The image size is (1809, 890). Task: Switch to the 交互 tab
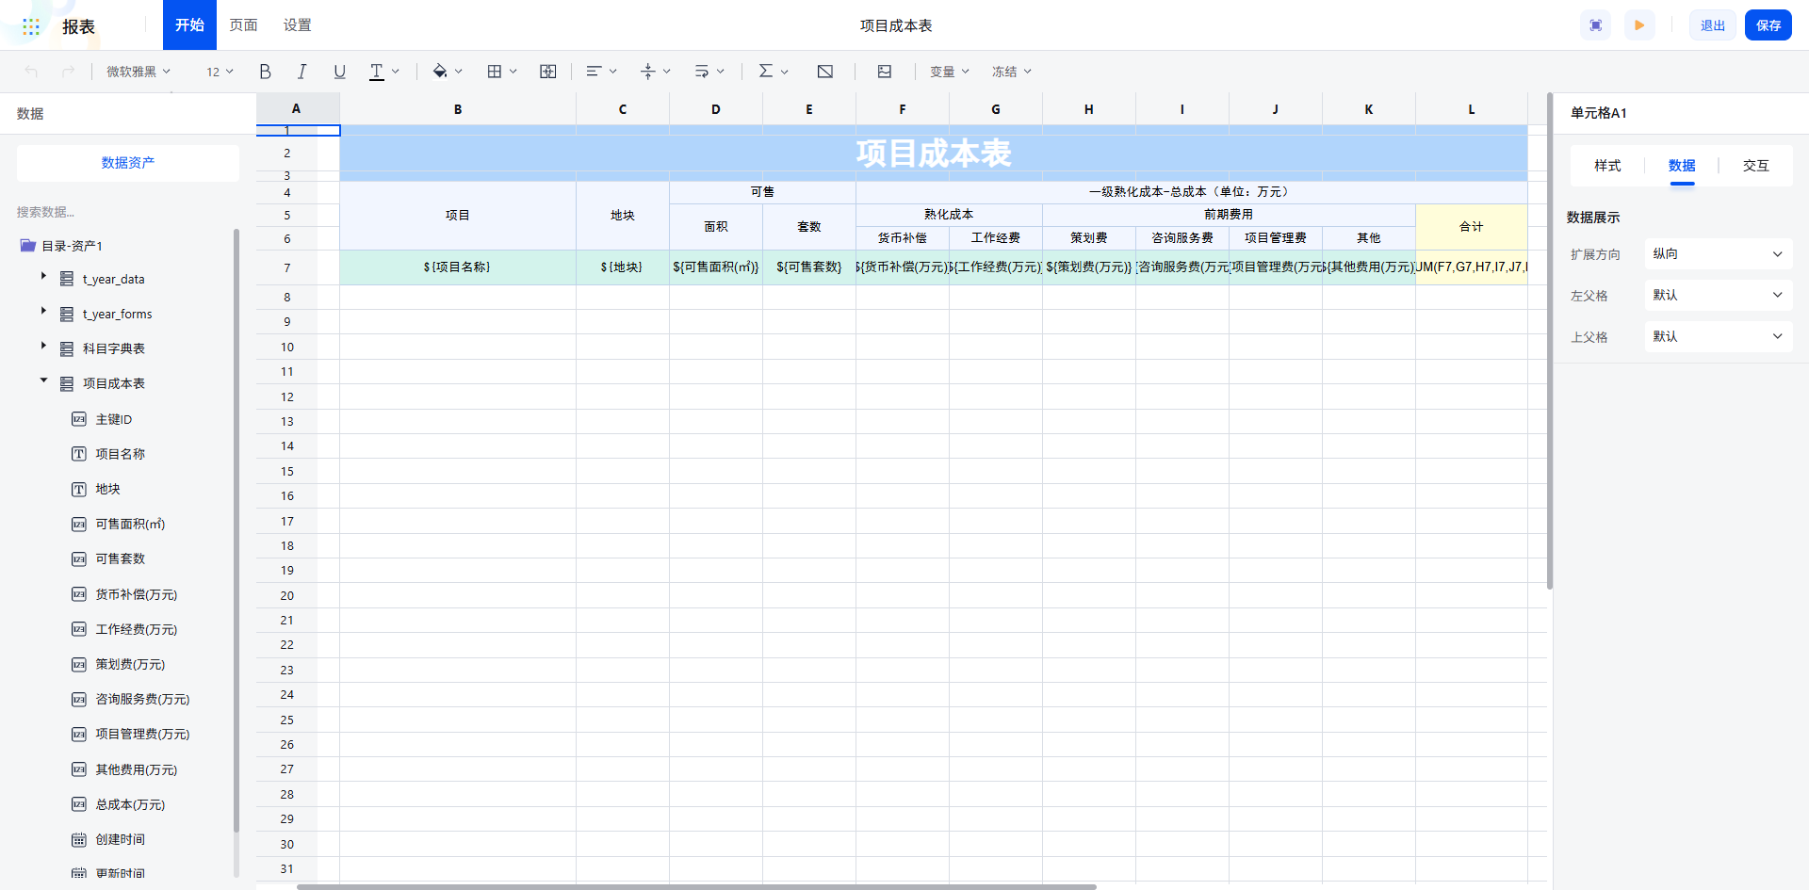1754,165
